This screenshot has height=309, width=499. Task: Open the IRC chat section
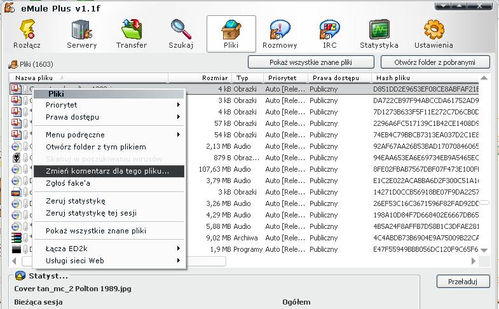330,34
